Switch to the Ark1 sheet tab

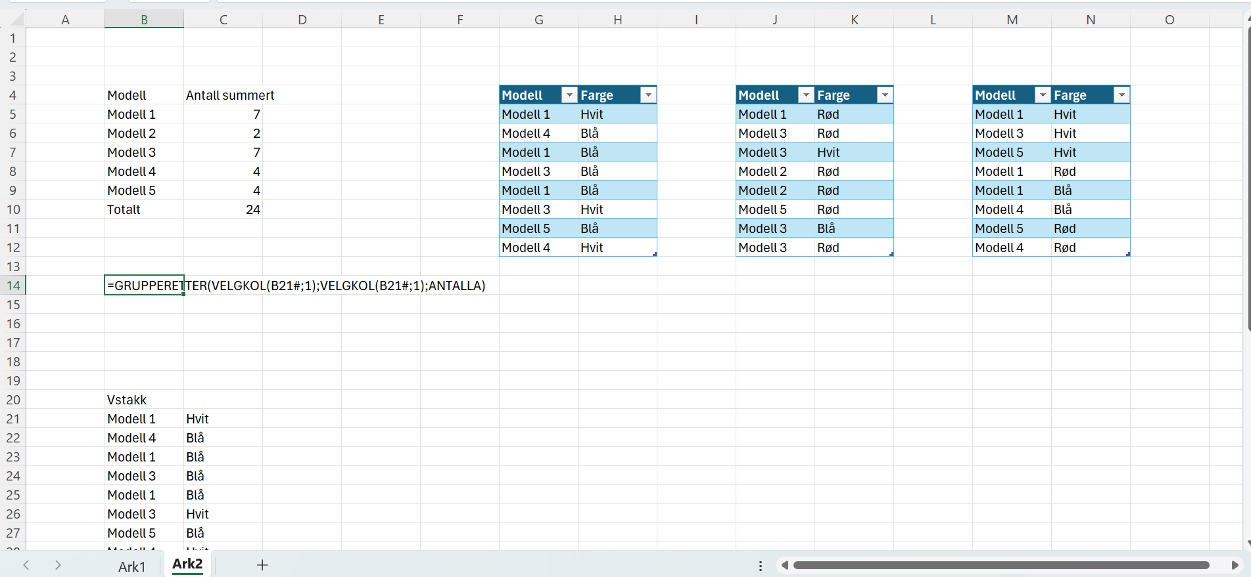(132, 566)
